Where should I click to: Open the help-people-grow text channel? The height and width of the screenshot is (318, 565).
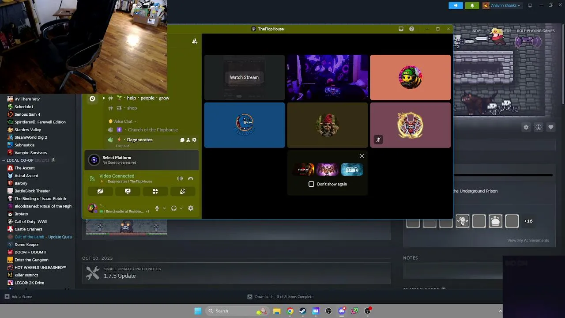(x=139, y=98)
